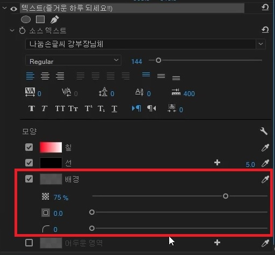Align the text vertically to middle
Screen dimensions: 275x255
coord(161,76)
